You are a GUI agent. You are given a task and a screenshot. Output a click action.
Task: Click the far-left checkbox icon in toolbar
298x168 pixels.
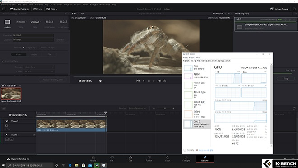pyautogui.click(x=4, y=9)
